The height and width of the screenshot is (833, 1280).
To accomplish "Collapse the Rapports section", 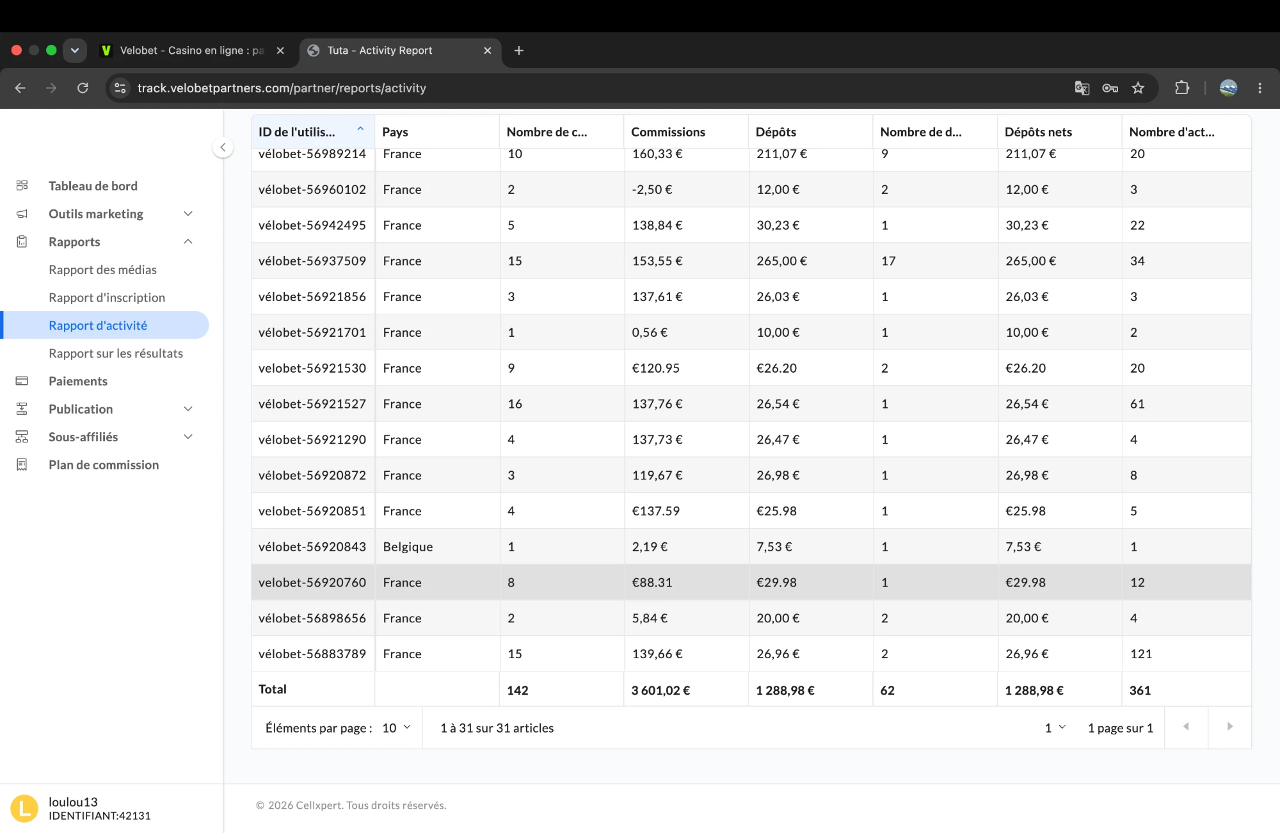I will 188,241.
